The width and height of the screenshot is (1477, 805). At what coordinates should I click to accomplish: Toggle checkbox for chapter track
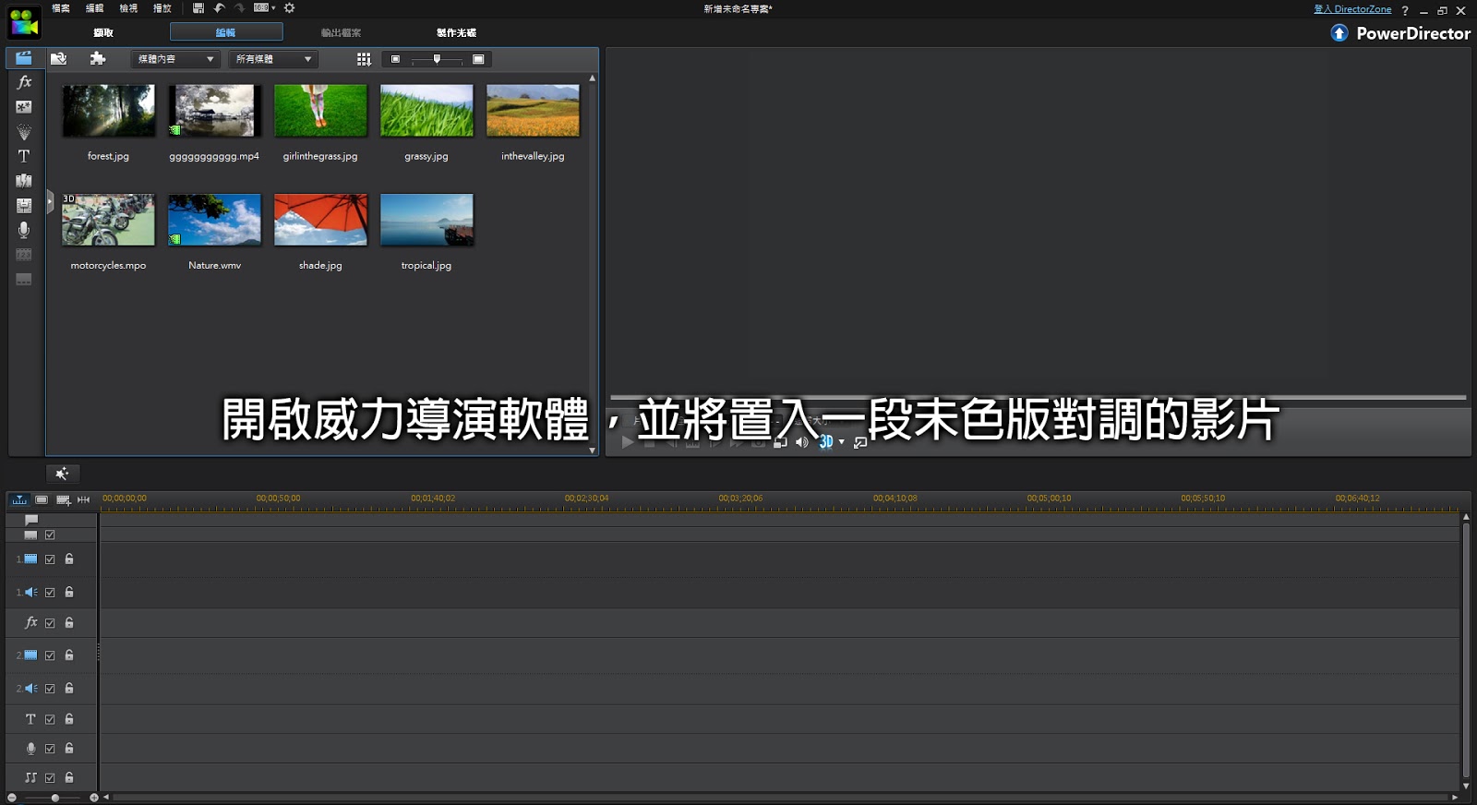(x=50, y=535)
